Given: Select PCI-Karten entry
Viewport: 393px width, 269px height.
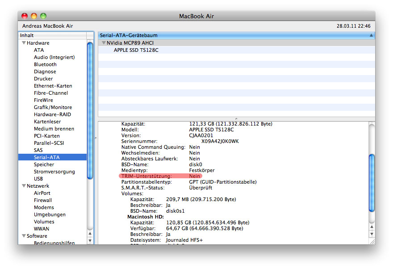Looking at the screenshot, I should 46,136.
